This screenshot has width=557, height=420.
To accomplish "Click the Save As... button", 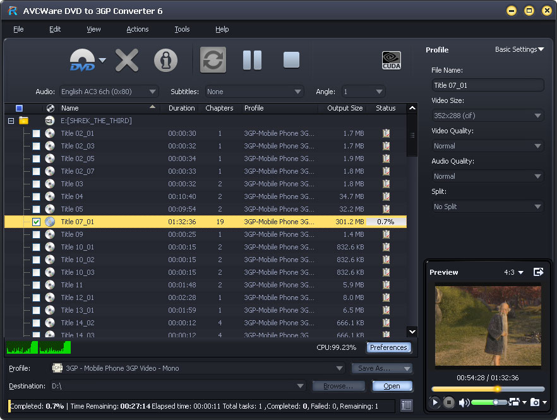I will point(381,368).
